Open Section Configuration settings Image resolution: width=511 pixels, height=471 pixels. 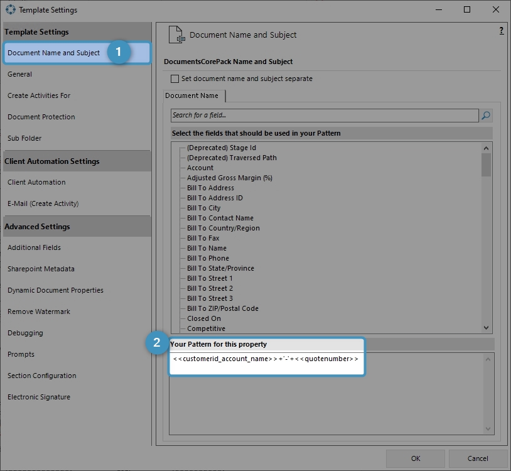41,376
